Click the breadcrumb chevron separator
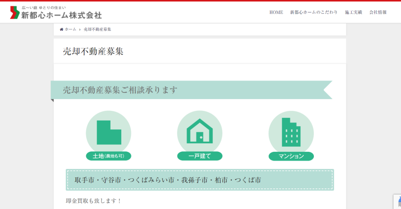This screenshot has width=401, height=209. (x=80, y=29)
